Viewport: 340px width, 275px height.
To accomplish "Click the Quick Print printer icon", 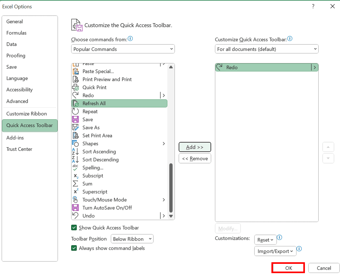I will tap(76, 87).
